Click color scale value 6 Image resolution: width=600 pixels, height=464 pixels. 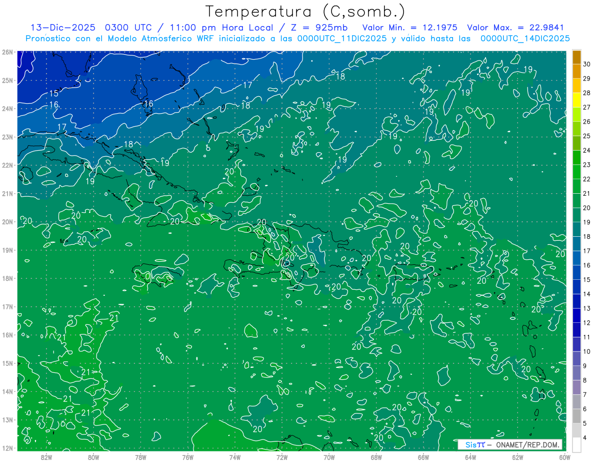tap(585, 409)
